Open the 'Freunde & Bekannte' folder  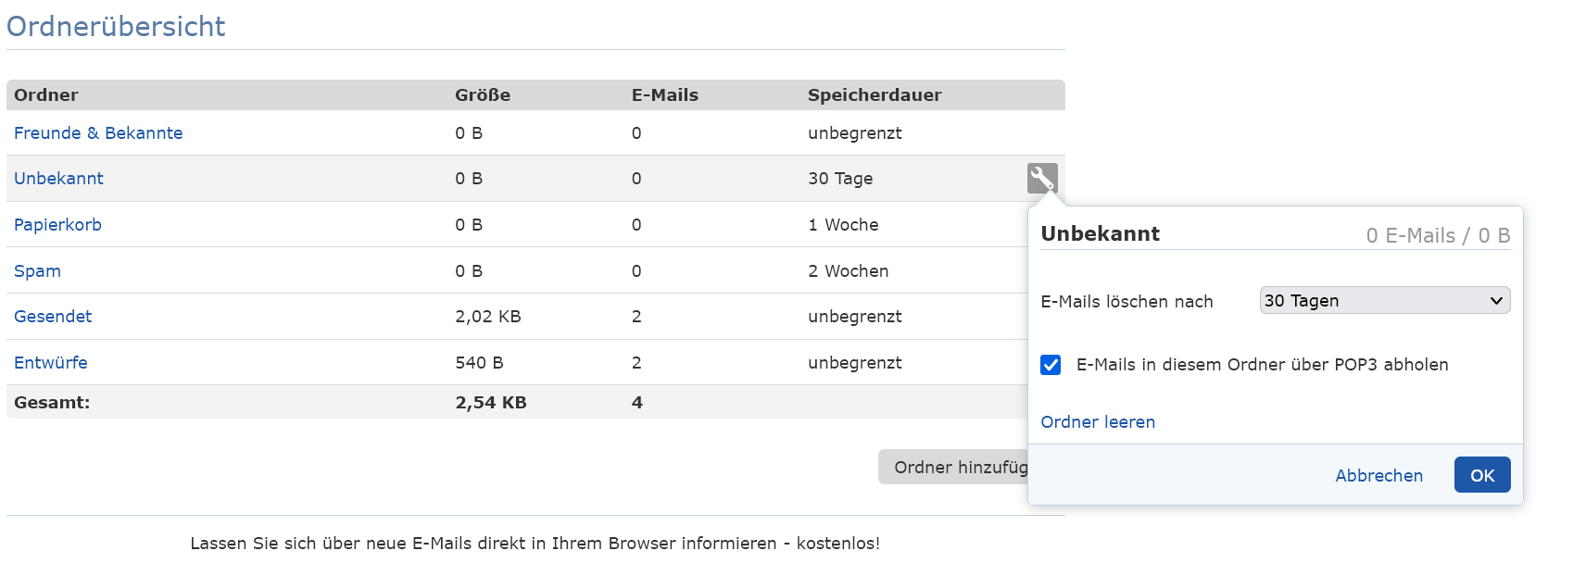98,133
